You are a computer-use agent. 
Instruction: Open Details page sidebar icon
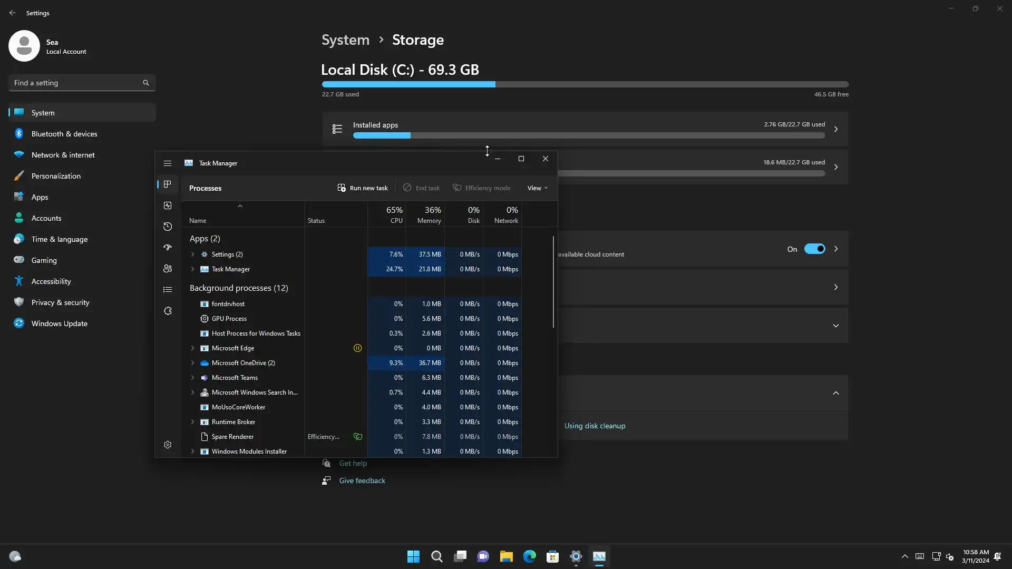point(168,290)
